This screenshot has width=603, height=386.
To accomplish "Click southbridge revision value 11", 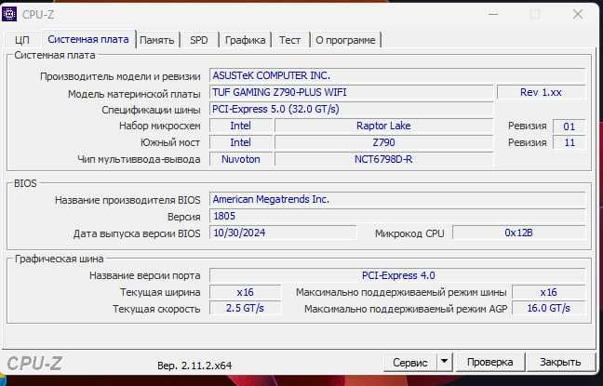I will (x=569, y=142).
